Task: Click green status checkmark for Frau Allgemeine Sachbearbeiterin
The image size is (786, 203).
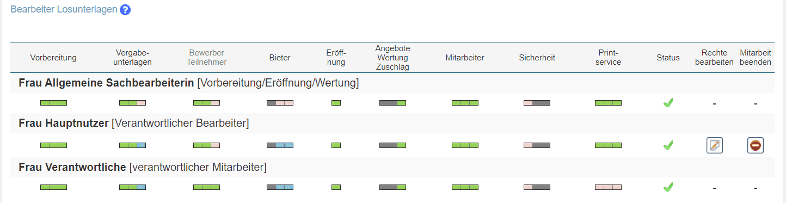Action: (668, 102)
